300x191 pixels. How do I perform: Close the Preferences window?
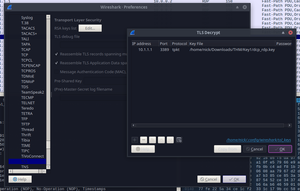245,7
